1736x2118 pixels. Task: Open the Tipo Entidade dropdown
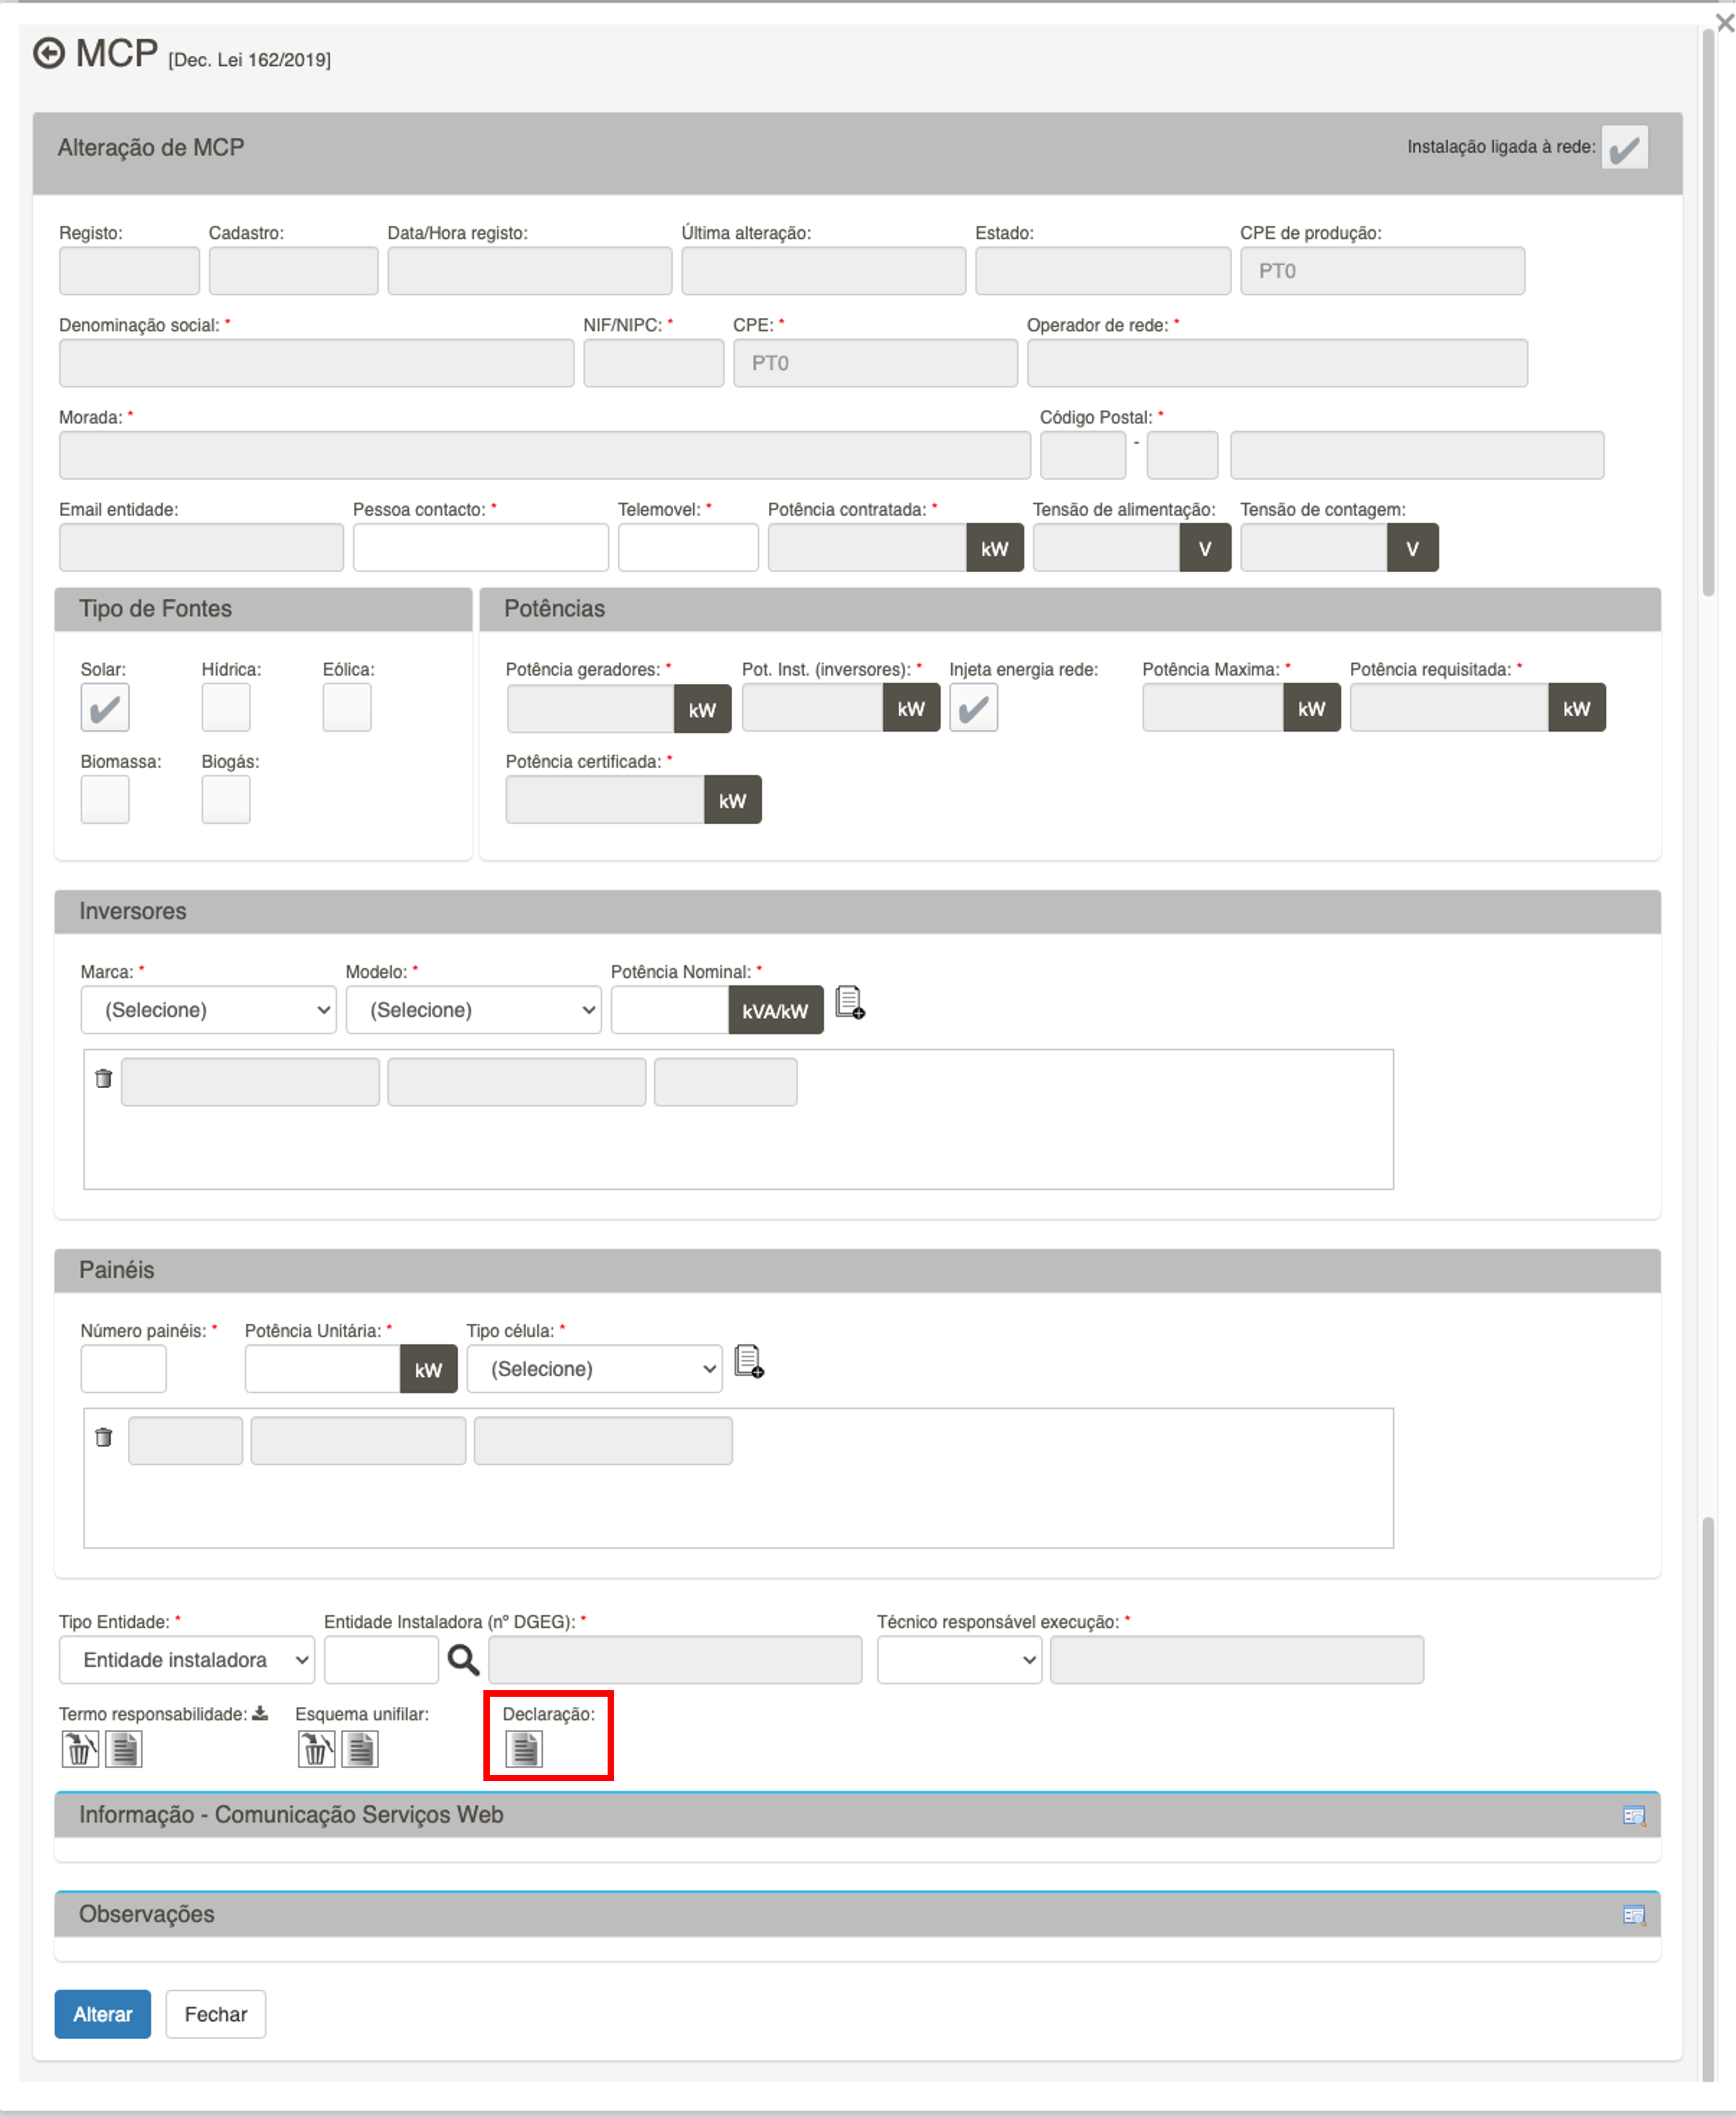pos(186,1660)
